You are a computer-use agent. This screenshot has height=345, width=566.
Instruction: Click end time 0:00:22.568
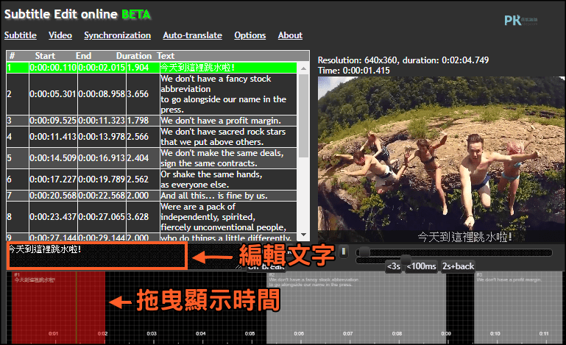(102, 196)
